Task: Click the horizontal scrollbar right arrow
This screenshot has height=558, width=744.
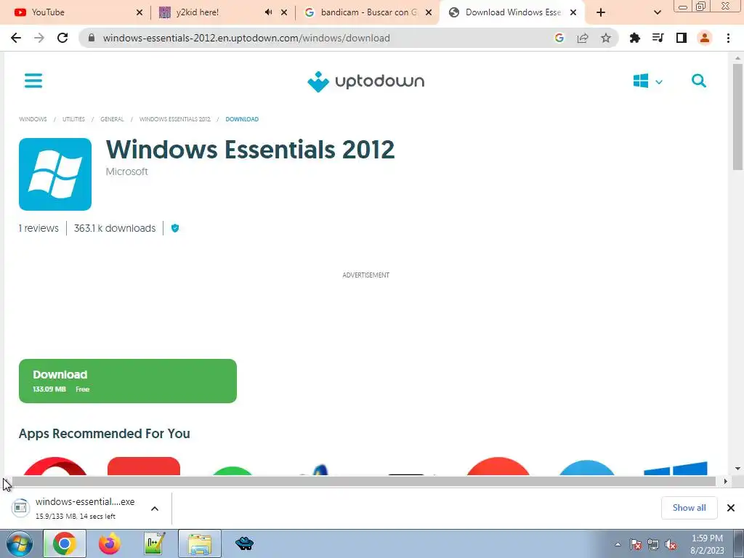Action: [725, 481]
